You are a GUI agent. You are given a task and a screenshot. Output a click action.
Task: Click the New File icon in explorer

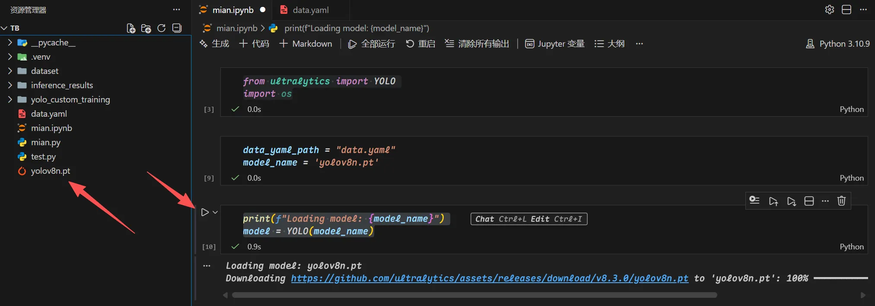[131, 29]
